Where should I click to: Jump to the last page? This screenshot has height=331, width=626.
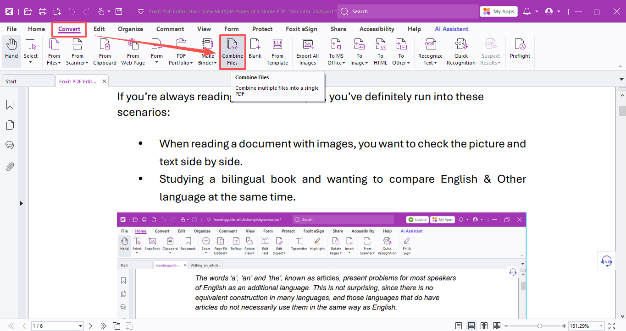103,326
